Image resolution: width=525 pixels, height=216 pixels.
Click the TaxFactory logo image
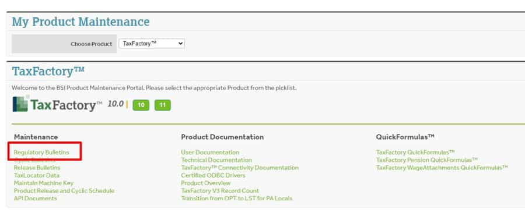(x=57, y=104)
